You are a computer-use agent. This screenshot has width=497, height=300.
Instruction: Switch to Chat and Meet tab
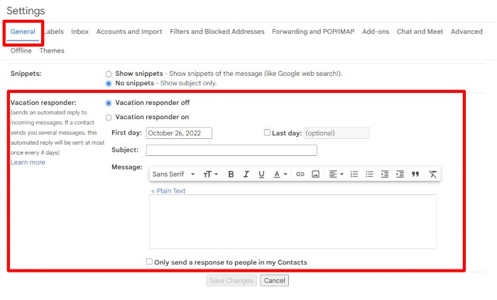(x=420, y=32)
